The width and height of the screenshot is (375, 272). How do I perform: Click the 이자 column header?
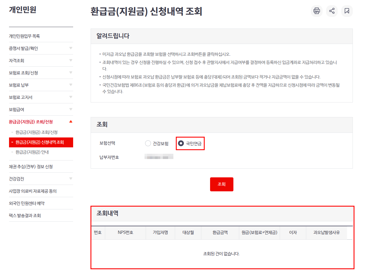tap(293, 233)
